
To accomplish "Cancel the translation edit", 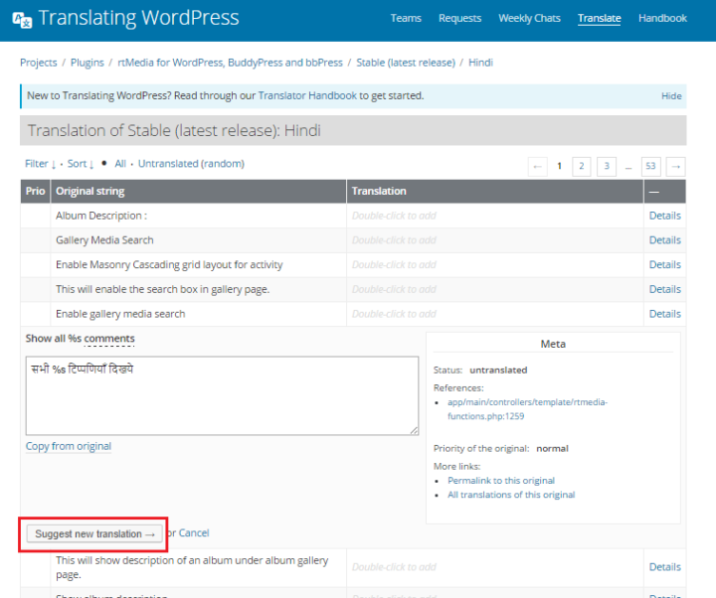I will click(x=194, y=533).
